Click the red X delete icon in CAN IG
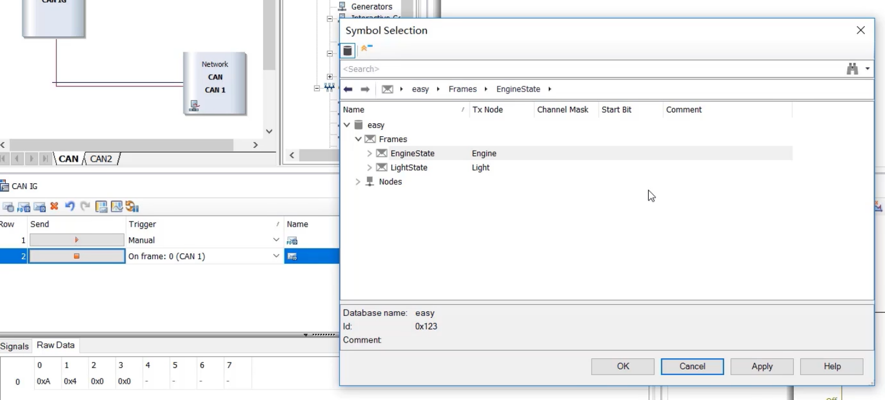 point(55,206)
